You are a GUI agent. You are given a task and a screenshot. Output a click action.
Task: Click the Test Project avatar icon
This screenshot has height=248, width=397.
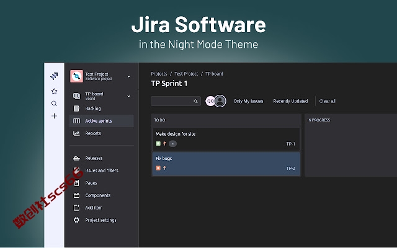[x=76, y=76]
